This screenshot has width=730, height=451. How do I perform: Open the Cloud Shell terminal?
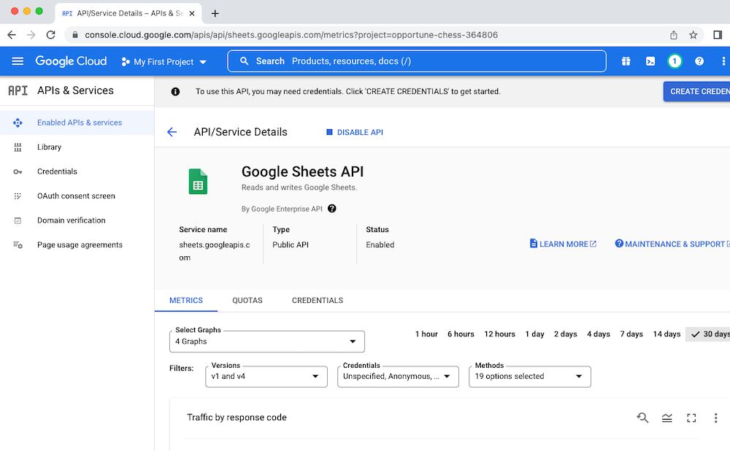tap(650, 61)
